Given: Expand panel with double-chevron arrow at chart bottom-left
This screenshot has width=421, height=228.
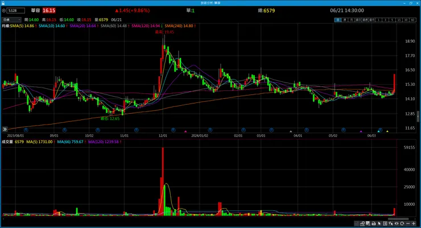Looking at the screenshot, I should (5, 129).
